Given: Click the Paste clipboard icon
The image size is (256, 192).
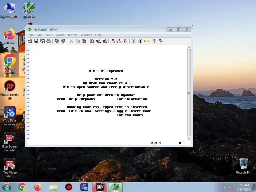Looking at the screenshot, I should pos(84,41).
